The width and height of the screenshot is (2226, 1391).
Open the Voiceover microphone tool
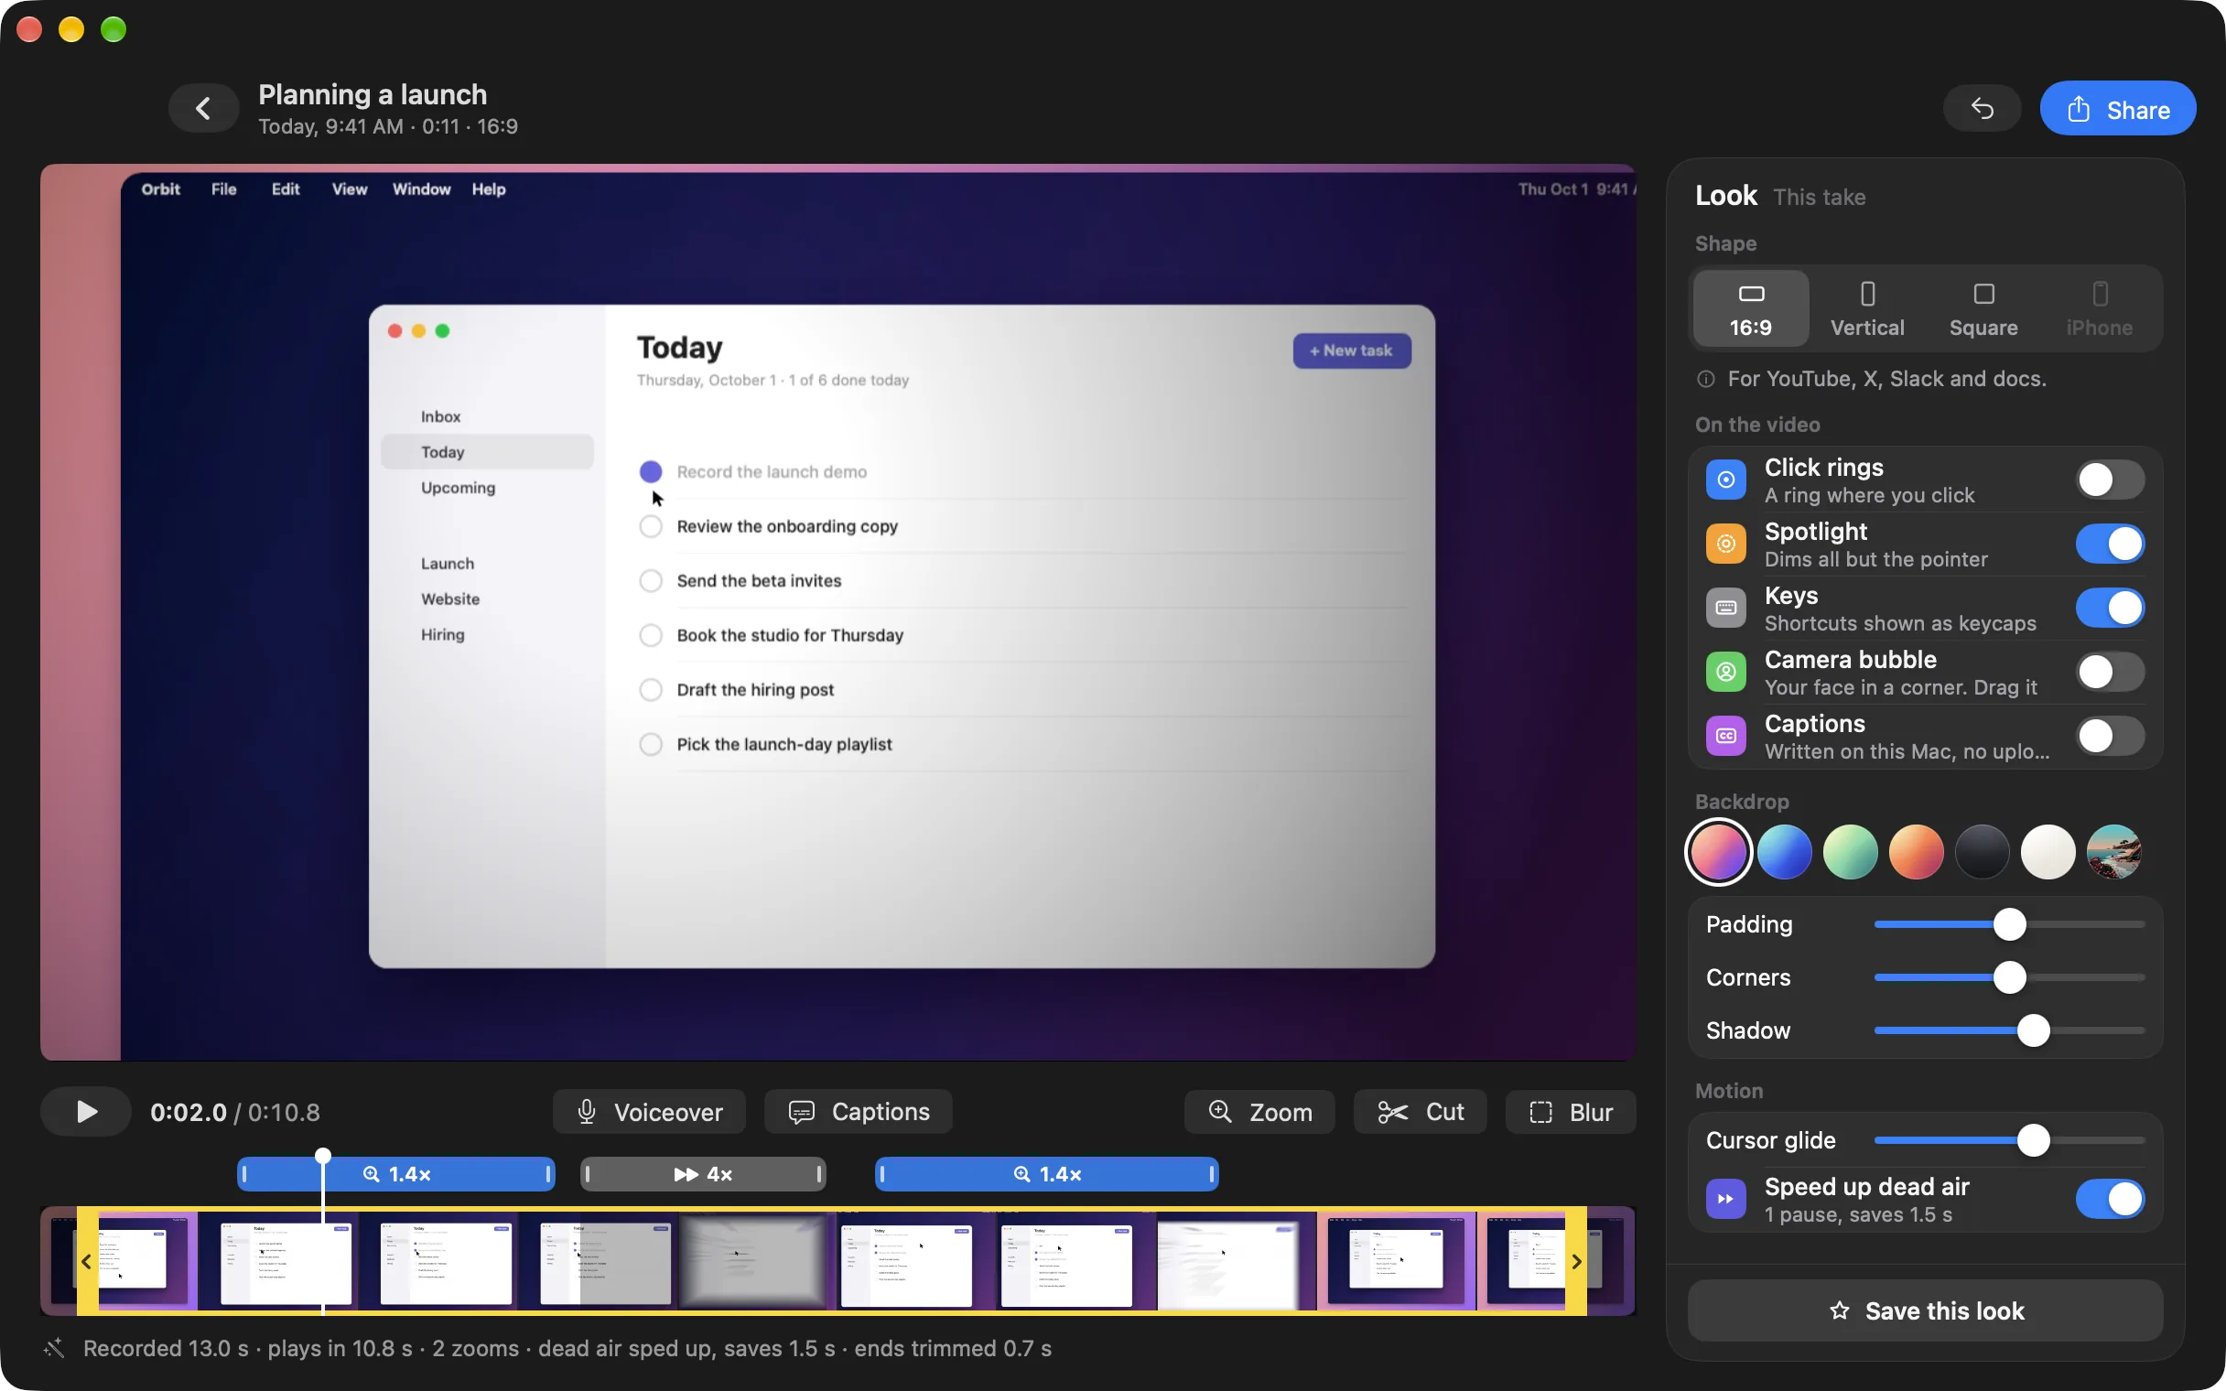pyautogui.click(x=650, y=1112)
